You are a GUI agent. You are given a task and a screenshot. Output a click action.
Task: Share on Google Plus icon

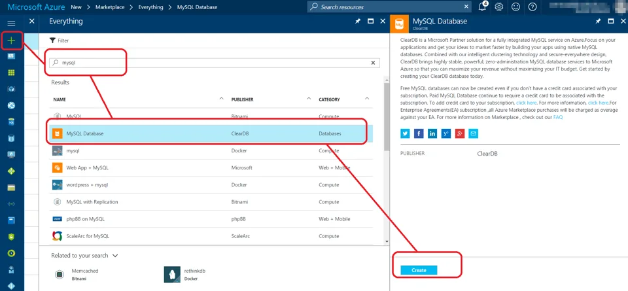(x=460, y=133)
